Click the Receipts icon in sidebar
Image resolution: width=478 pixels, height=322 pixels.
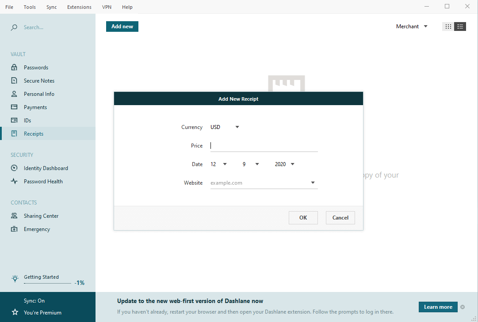pyautogui.click(x=14, y=133)
